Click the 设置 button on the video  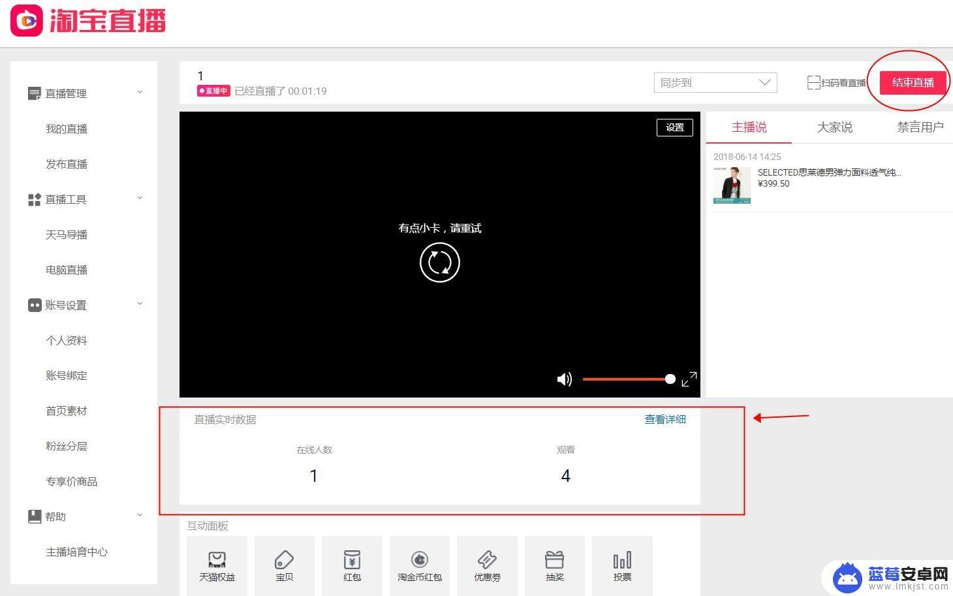pyautogui.click(x=675, y=127)
